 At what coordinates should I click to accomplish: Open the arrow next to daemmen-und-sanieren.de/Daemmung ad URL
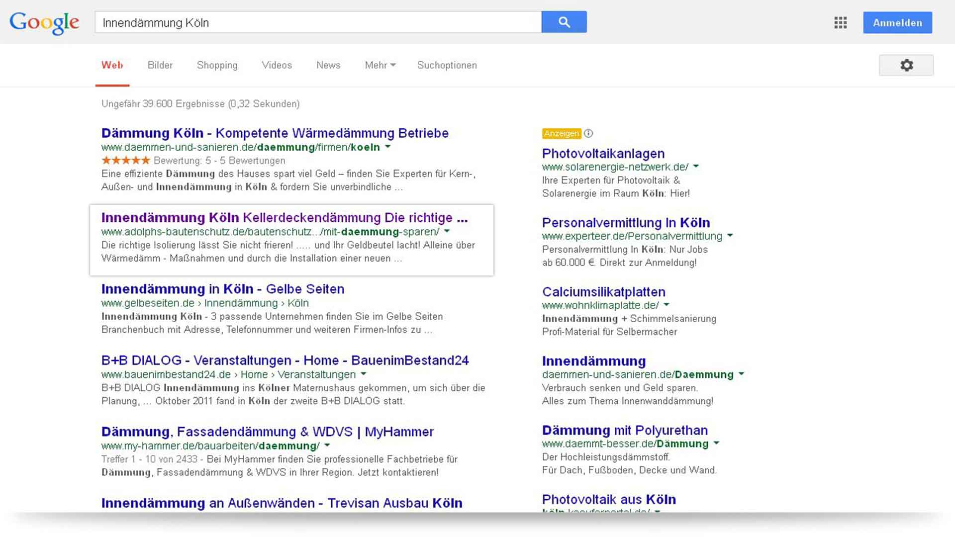(x=742, y=374)
